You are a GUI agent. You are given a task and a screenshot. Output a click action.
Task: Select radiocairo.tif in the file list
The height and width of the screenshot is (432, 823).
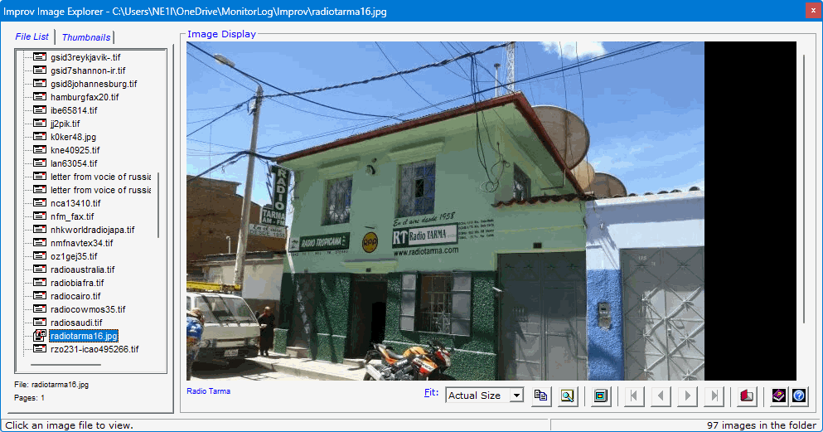[75, 296]
